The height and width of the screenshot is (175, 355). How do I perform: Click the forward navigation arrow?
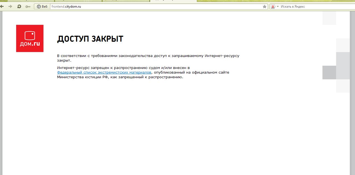click(10, 7)
